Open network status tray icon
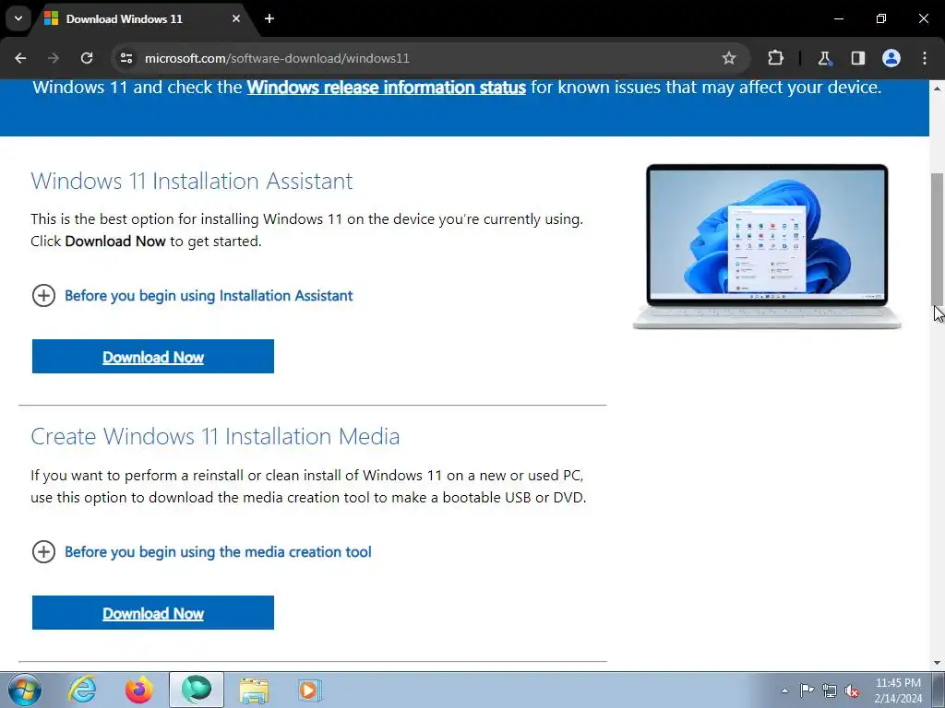 tap(830, 690)
